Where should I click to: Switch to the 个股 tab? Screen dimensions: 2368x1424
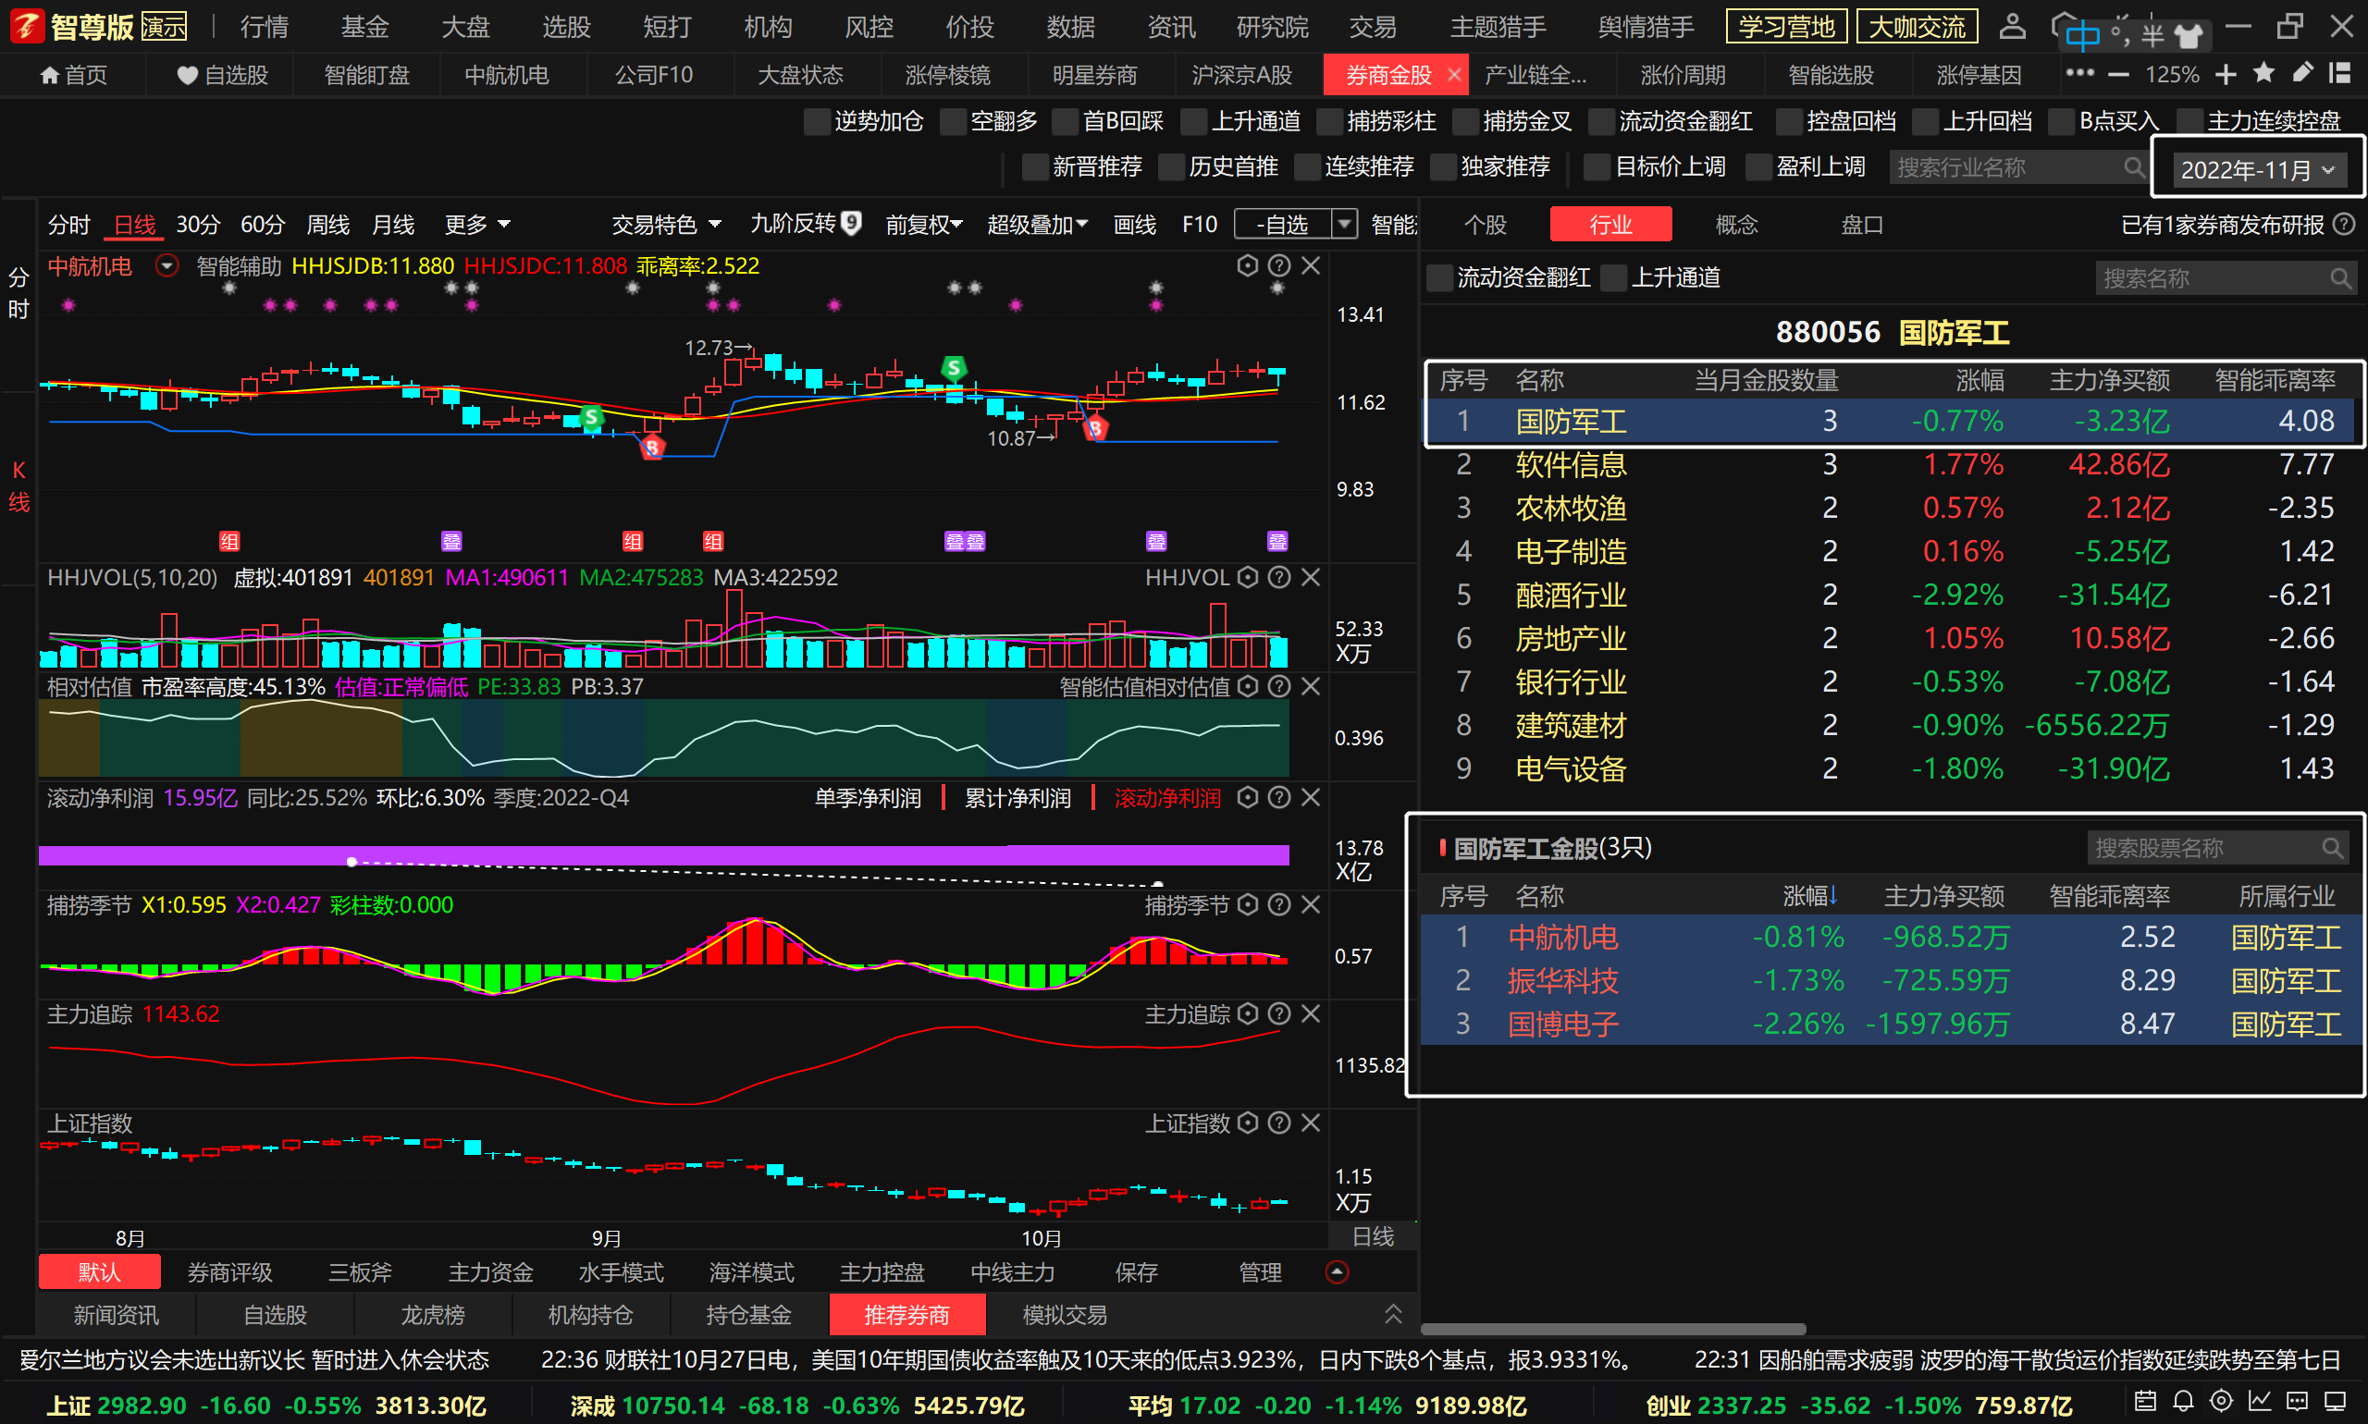point(1486,225)
